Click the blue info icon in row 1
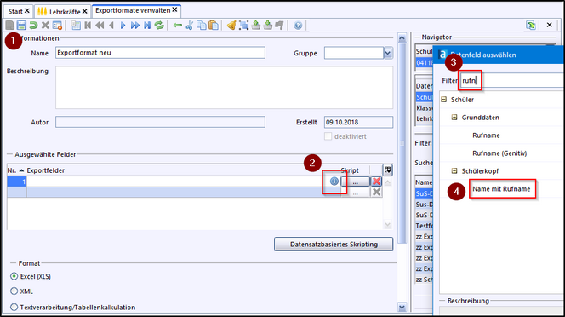This screenshot has height=317, width=565. click(x=334, y=182)
